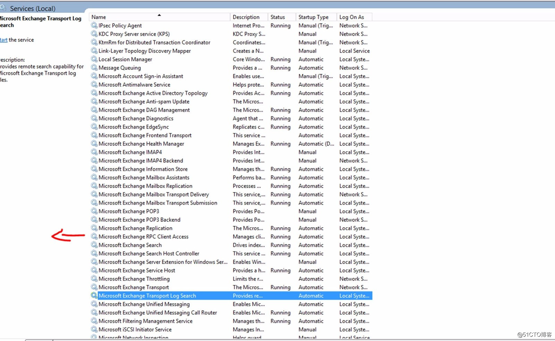Viewport: 555px width, 341px height.
Task: Click the gear icon next to Microsoft Exchange EdgeSync
Action: point(94,127)
